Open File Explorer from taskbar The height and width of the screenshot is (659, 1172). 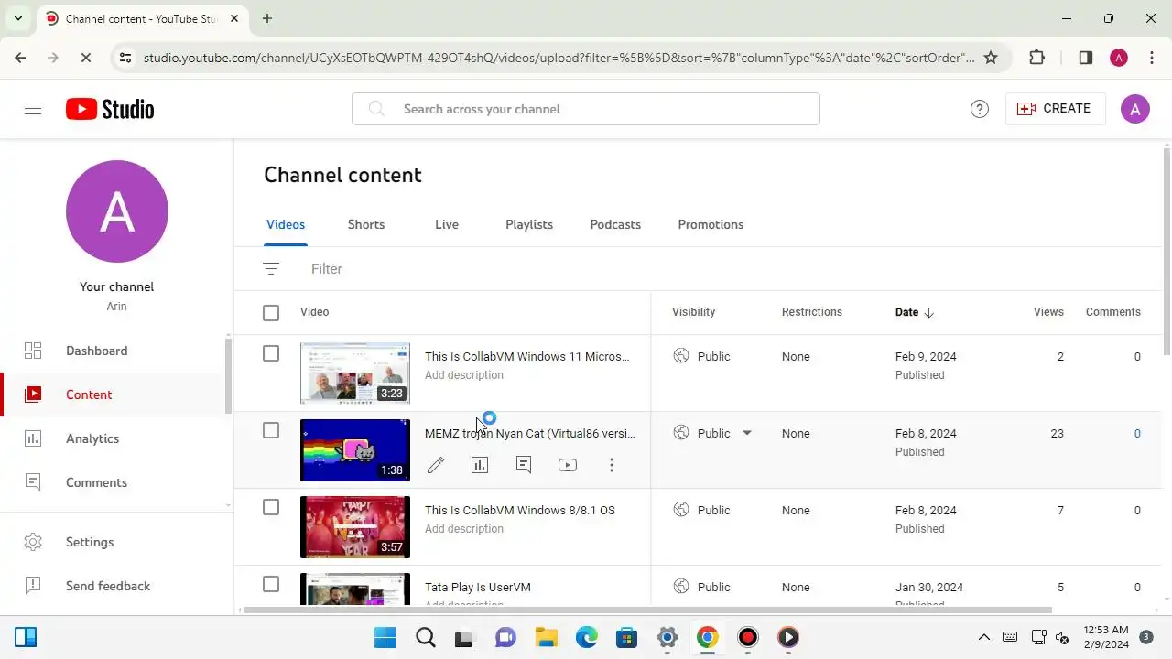pos(547,637)
